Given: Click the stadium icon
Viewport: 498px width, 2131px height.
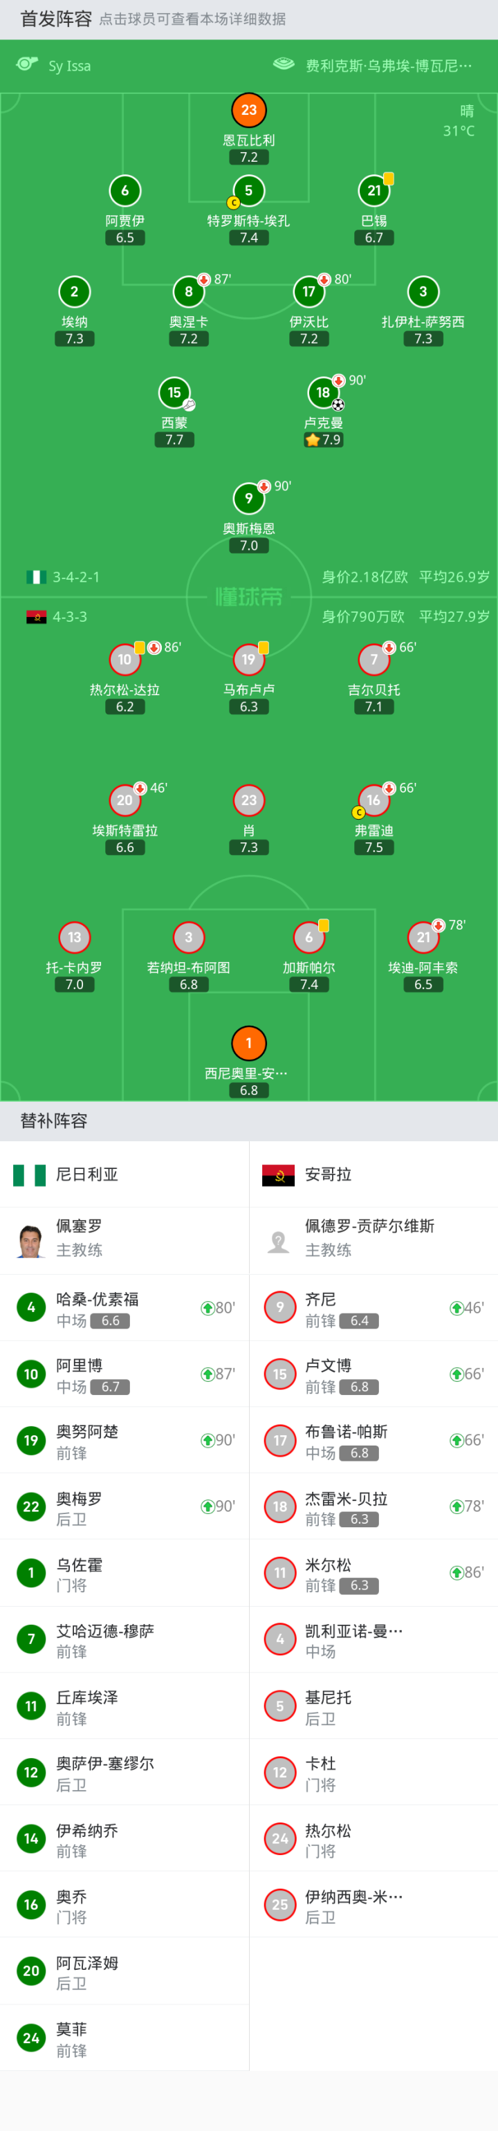Looking at the screenshot, I should click(284, 64).
